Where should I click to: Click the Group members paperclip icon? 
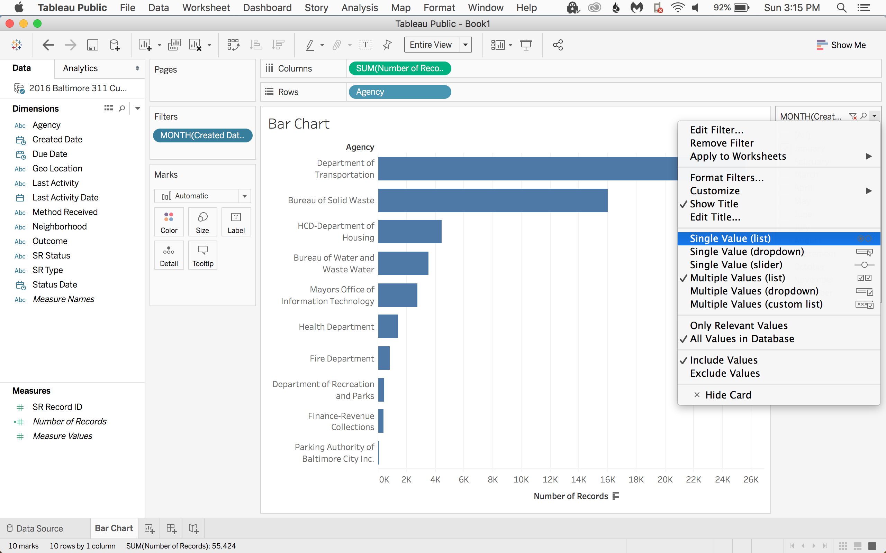coord(337,45)
